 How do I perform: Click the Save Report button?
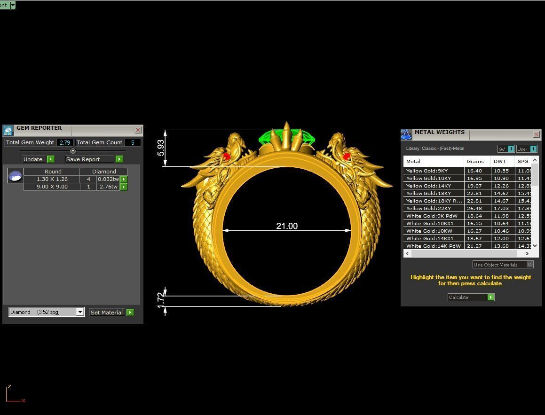click(90, 159)
